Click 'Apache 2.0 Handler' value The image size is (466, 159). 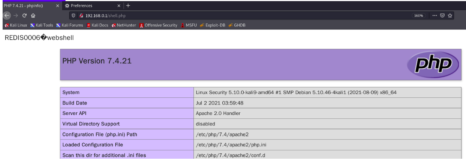point(218,113)
